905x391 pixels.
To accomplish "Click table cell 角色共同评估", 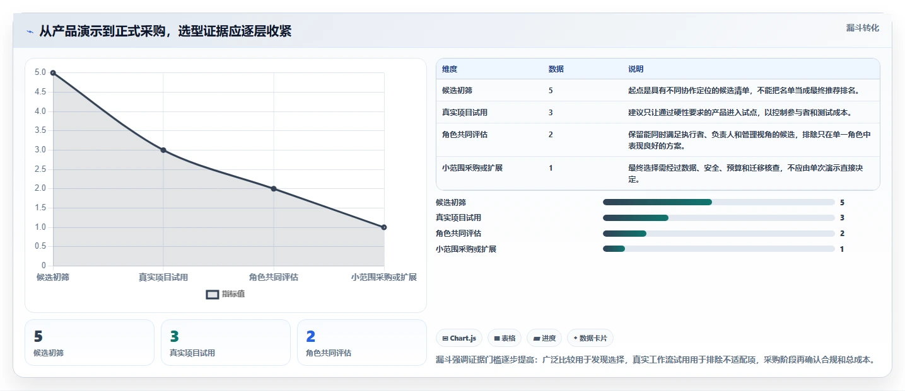I will 465,135.
